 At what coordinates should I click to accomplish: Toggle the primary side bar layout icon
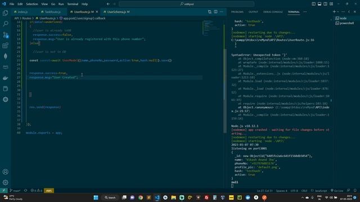coord(314,4)
